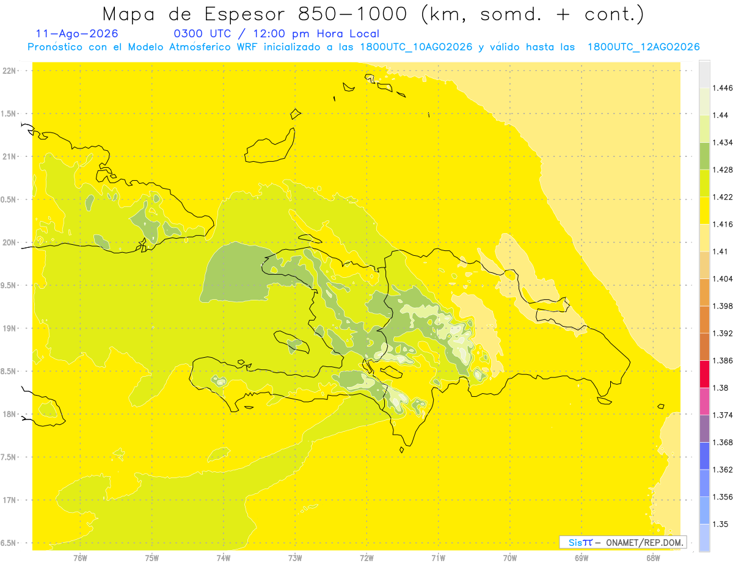The width and height of the screenshot is (733, 566).
Task: Click the legend value '1.434'
Action: [723, 142]
